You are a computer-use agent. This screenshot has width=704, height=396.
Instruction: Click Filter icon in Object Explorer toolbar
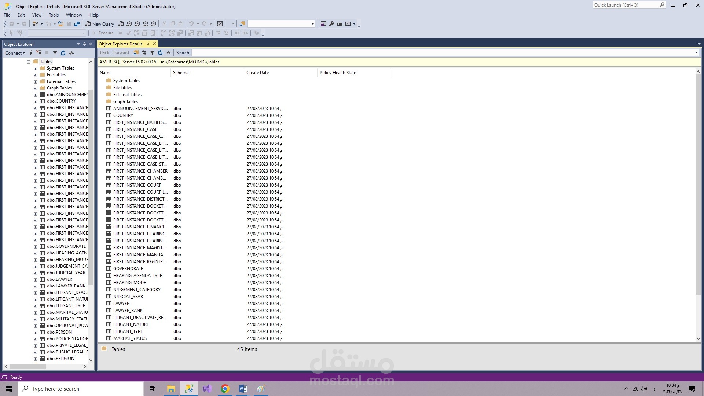click(55, 53)
